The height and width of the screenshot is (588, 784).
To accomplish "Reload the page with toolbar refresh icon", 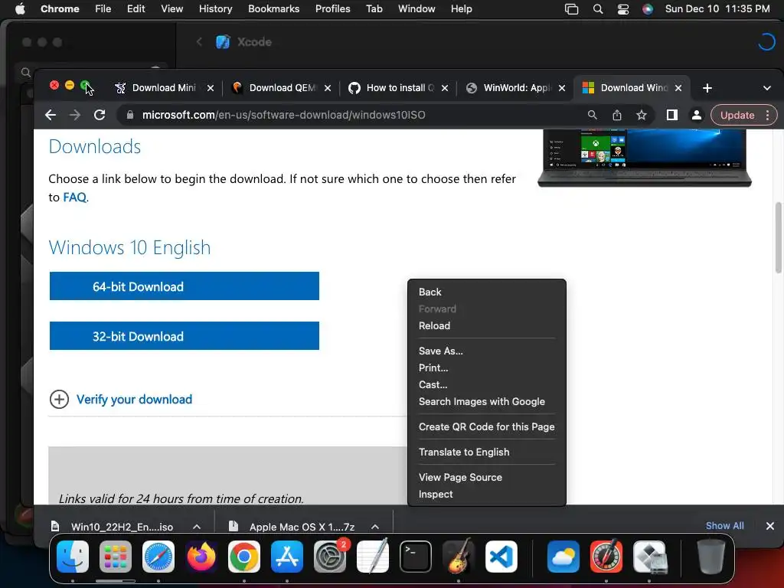I will pos(100,115).
